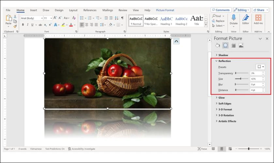
Task: Clear all formatting icon
Action: click(x=74, y=18)
